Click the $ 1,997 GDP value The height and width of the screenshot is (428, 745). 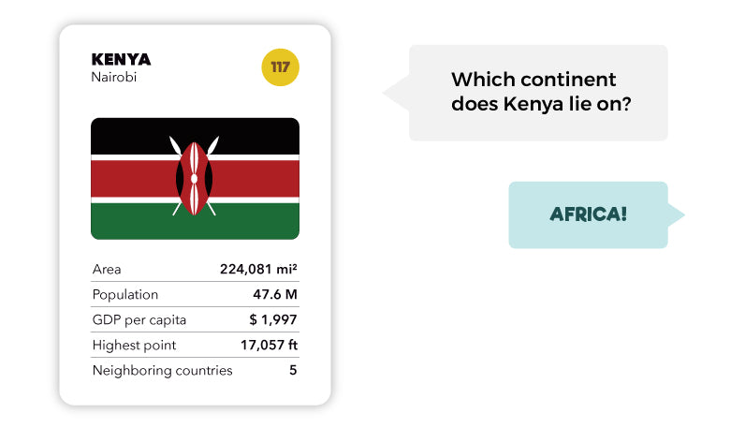tap(273, 320)
